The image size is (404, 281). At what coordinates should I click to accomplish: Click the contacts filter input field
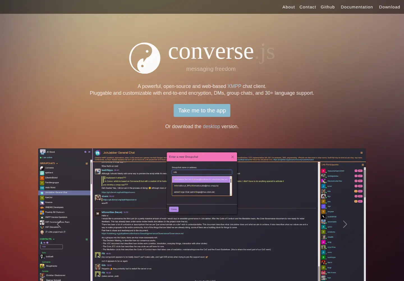tap(51, 247)
